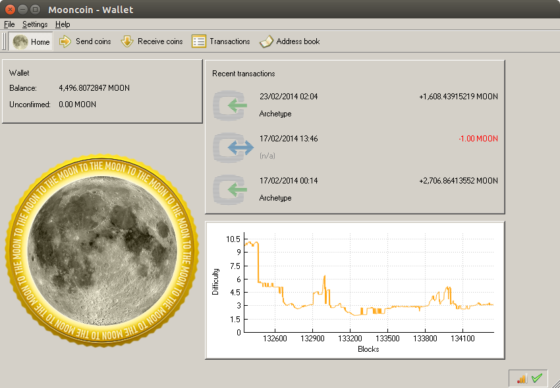Click the green checkmark sync status icon
The image size is (560, 388).
(536, 378)
